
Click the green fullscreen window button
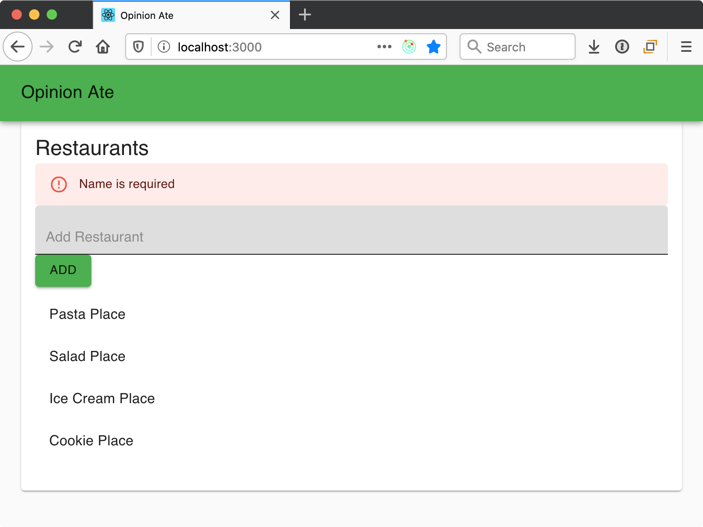coord(52,14)
